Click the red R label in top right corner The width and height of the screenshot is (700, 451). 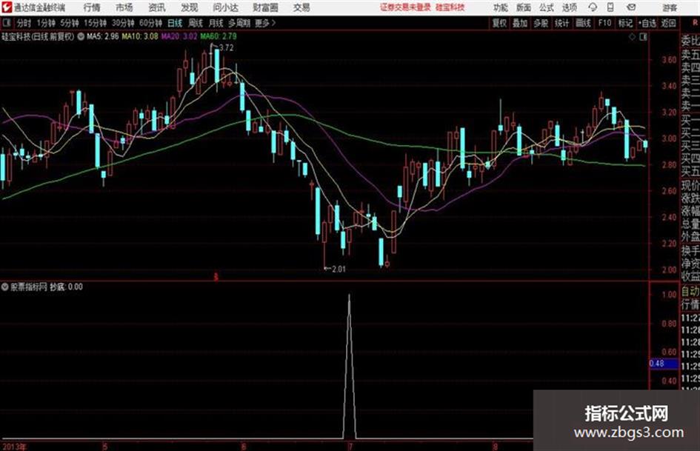pos(695,22)
